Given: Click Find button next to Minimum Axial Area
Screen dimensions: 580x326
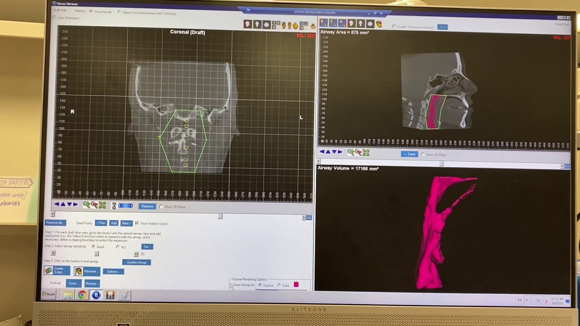Looking at the screenshot, I should 442,27.
